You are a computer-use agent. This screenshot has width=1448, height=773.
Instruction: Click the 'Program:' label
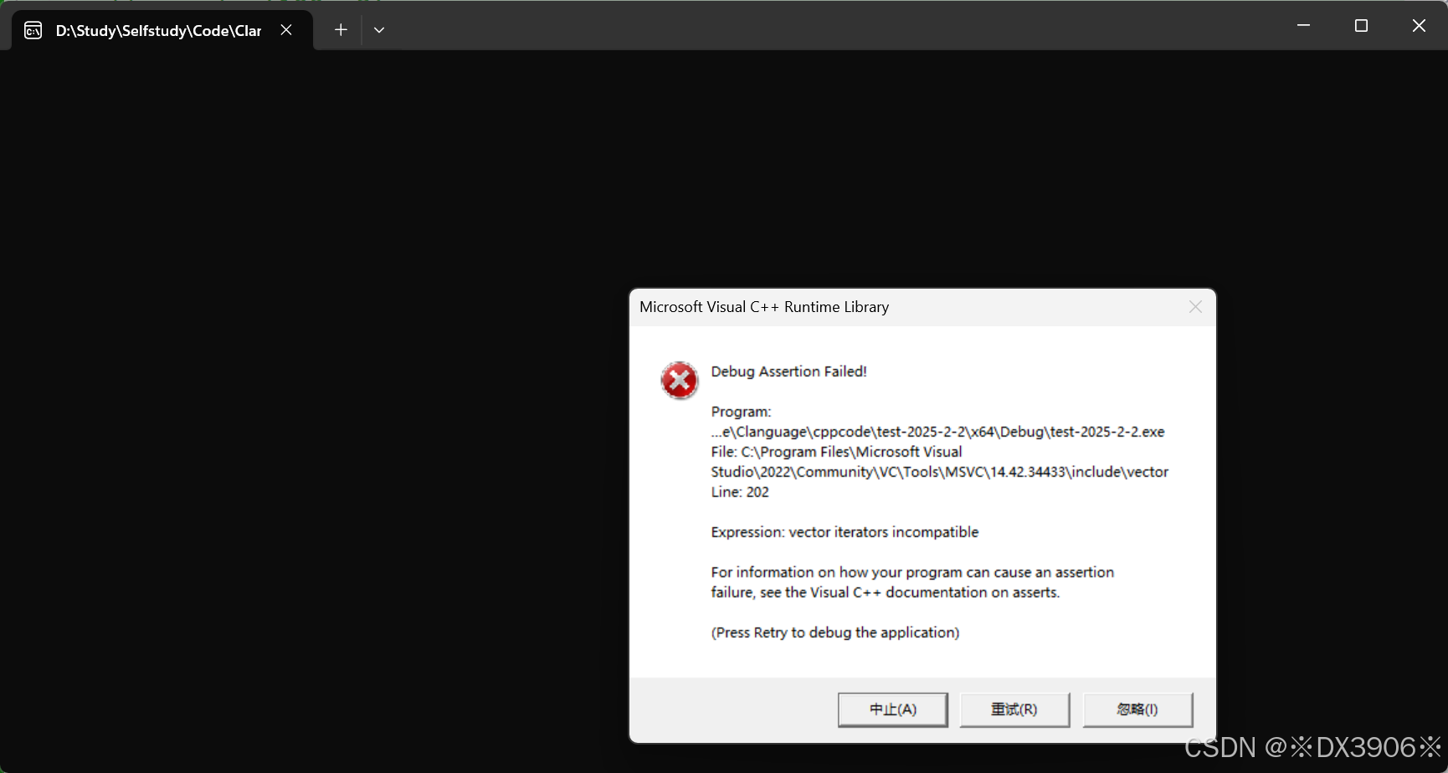(741, 412)
